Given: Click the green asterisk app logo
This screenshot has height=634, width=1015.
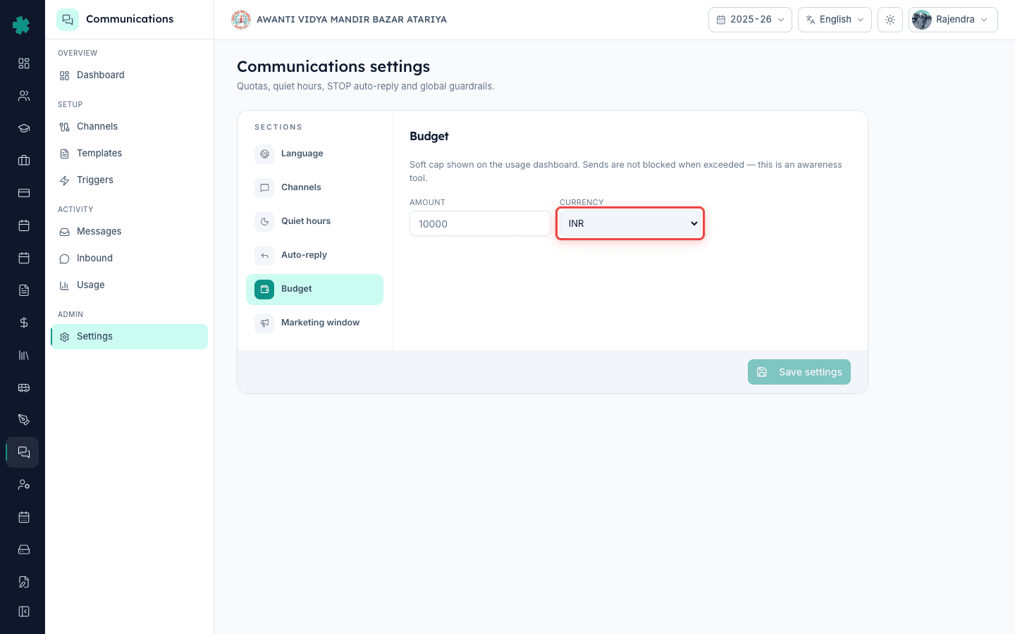Looking at the screenshot, I should point(21,25).
